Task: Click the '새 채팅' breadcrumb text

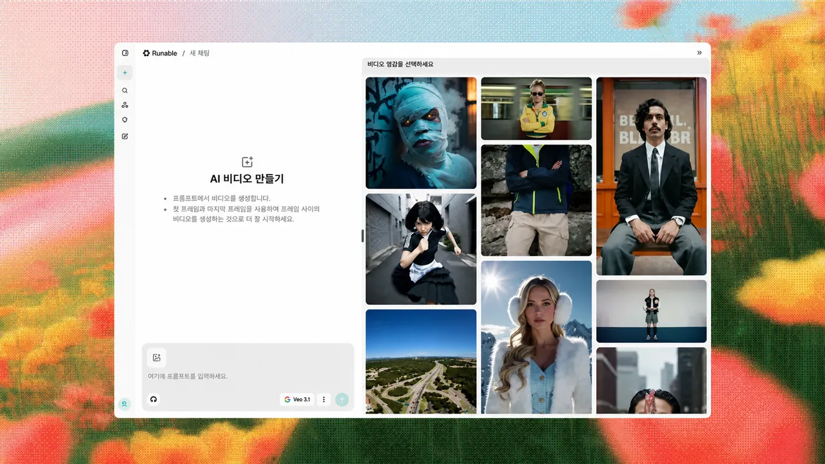Action: [x=199, y=53]
